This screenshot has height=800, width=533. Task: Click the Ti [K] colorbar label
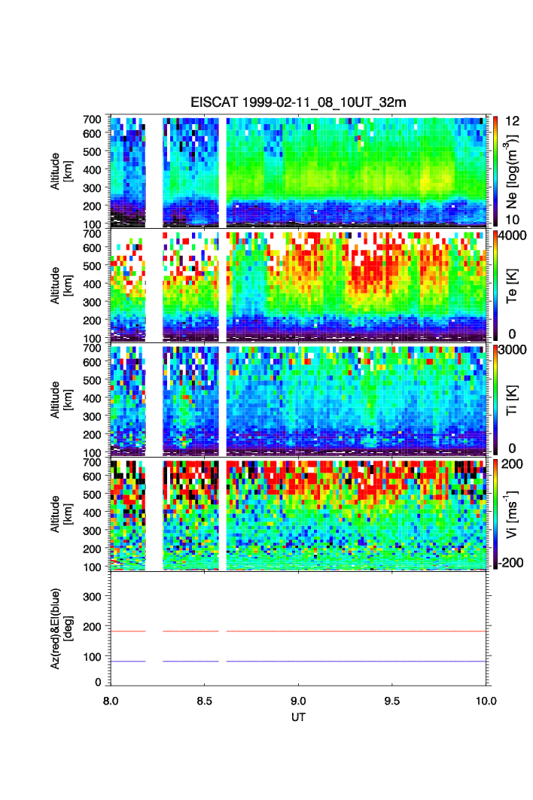click(513, 399)
